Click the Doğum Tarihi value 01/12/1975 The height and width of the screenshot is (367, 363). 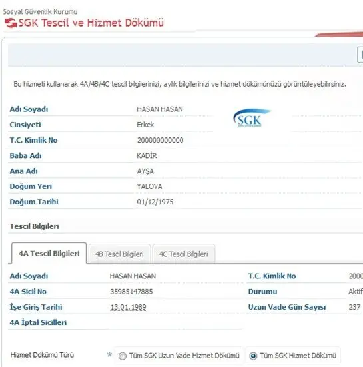coord(155,202)
